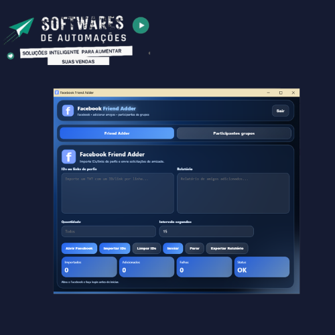The image size is (335, 335).
Task: Click the green paper plane logo
Action: pyautogui.click(x=21, y=28)
